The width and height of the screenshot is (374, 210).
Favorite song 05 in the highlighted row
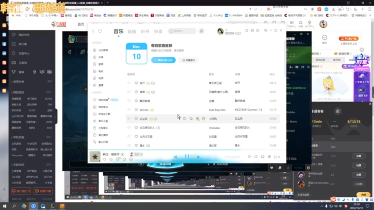pyautogui.click(x=136, y=119)
